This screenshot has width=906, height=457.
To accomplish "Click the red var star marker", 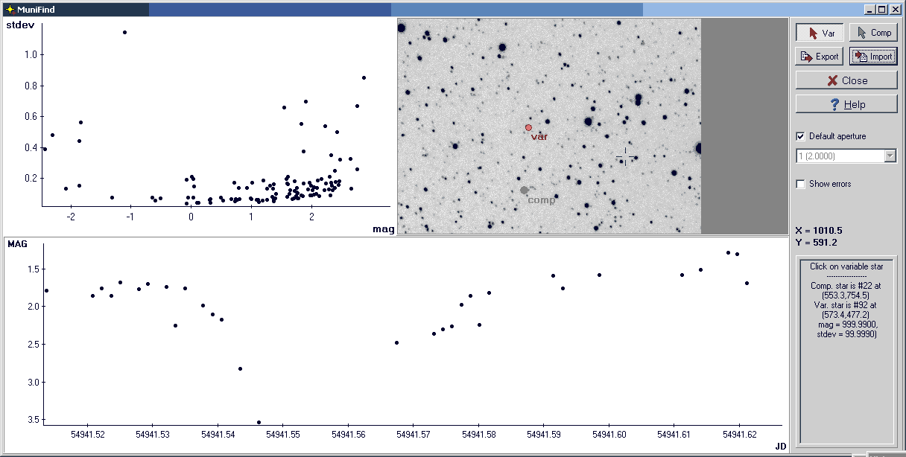I will (528, 127).
